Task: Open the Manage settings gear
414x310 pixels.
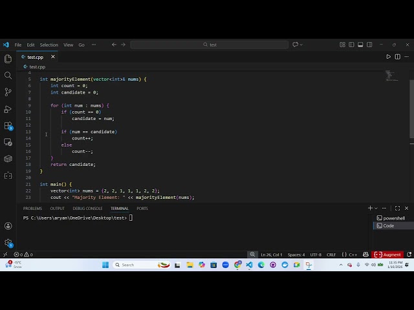Action: (x=8, y=243)
